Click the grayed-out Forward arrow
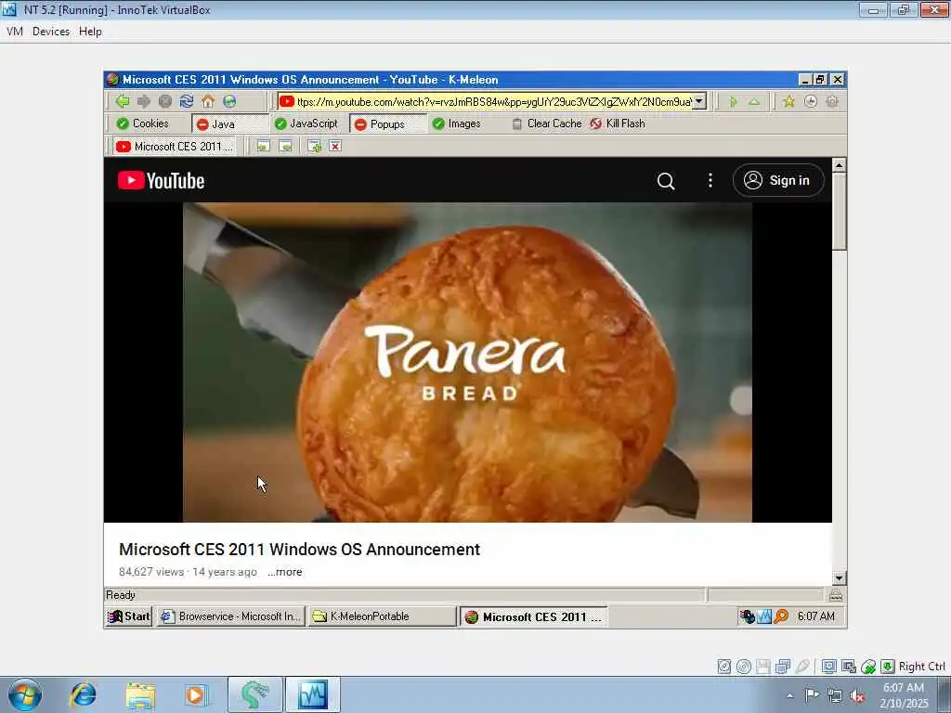 tap(144, 101)
